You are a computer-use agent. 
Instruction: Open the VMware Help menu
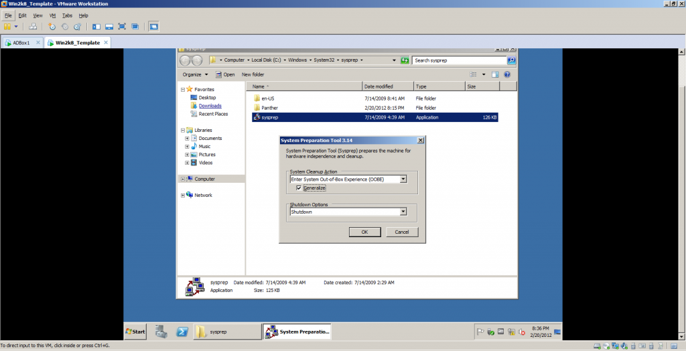coord(83,15)
